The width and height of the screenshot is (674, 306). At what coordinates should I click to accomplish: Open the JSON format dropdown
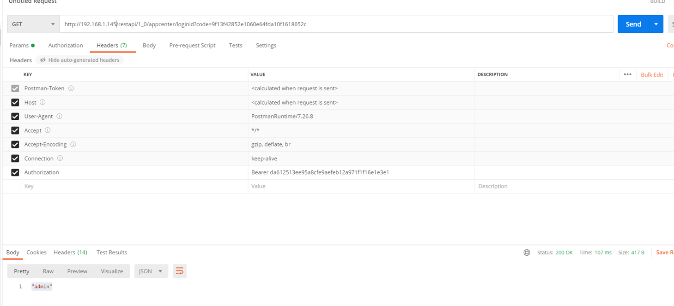point(151,271)
